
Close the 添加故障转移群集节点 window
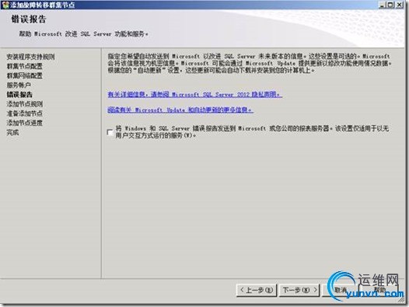coord(400,5)
